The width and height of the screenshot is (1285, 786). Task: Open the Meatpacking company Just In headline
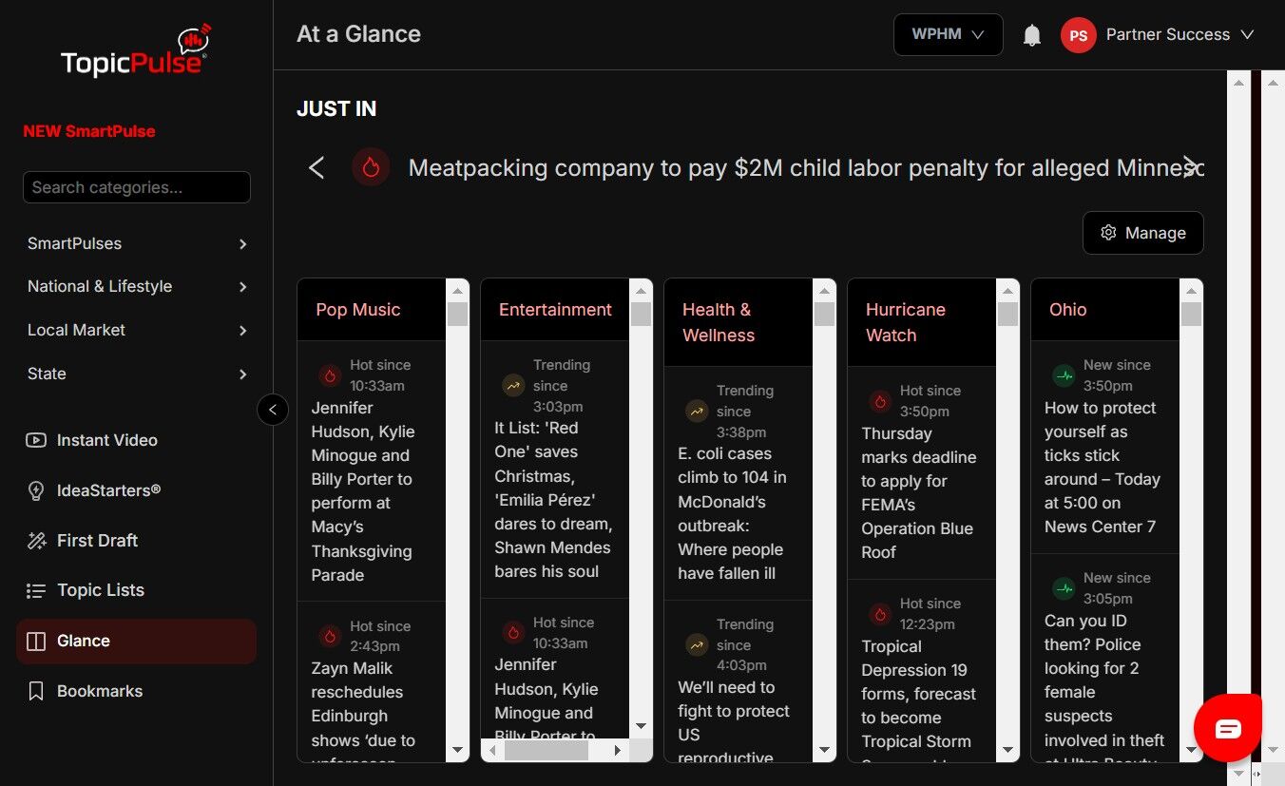click(806, 168)
